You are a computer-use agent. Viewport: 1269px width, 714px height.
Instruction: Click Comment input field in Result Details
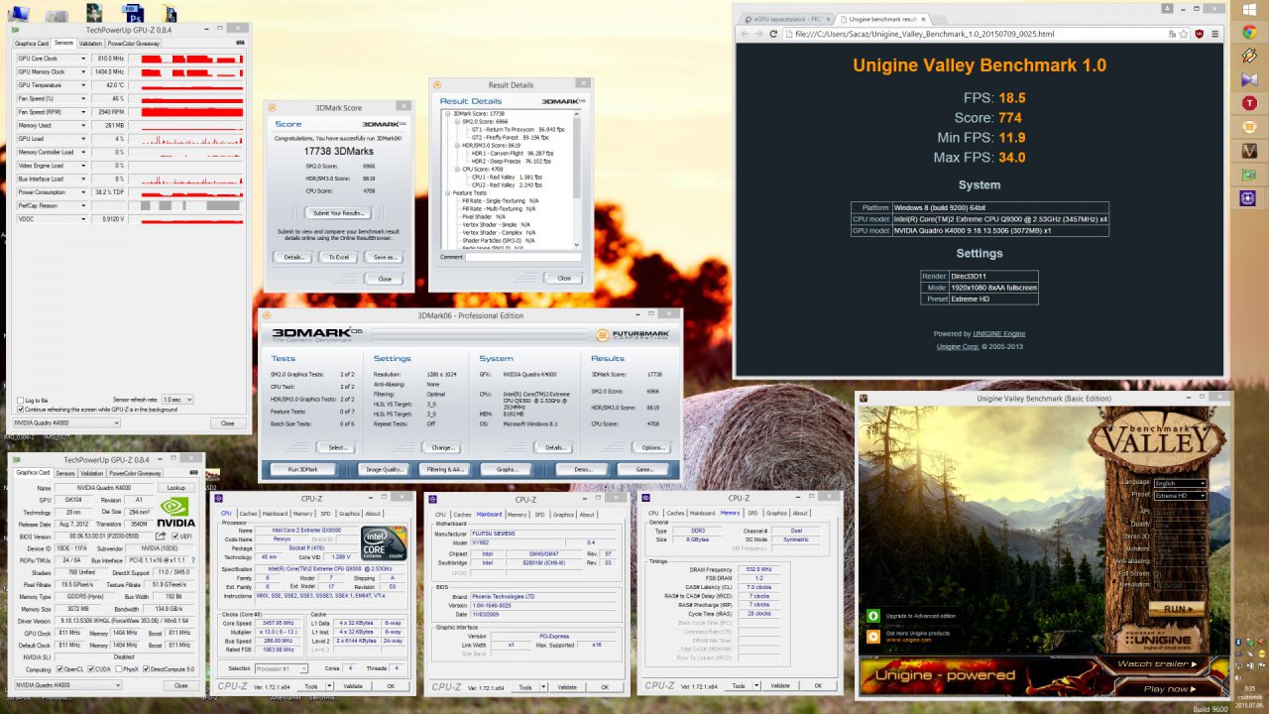point(522,257)
